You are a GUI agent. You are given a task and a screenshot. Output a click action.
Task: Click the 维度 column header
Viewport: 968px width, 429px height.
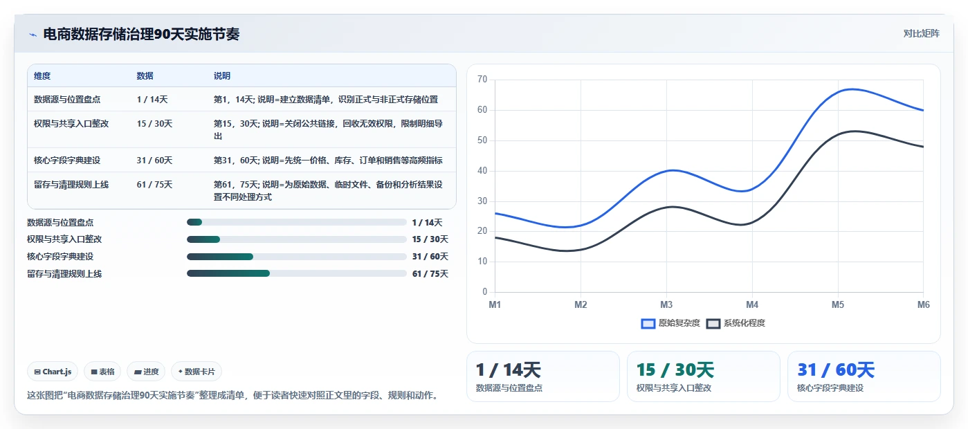(42, 75)
